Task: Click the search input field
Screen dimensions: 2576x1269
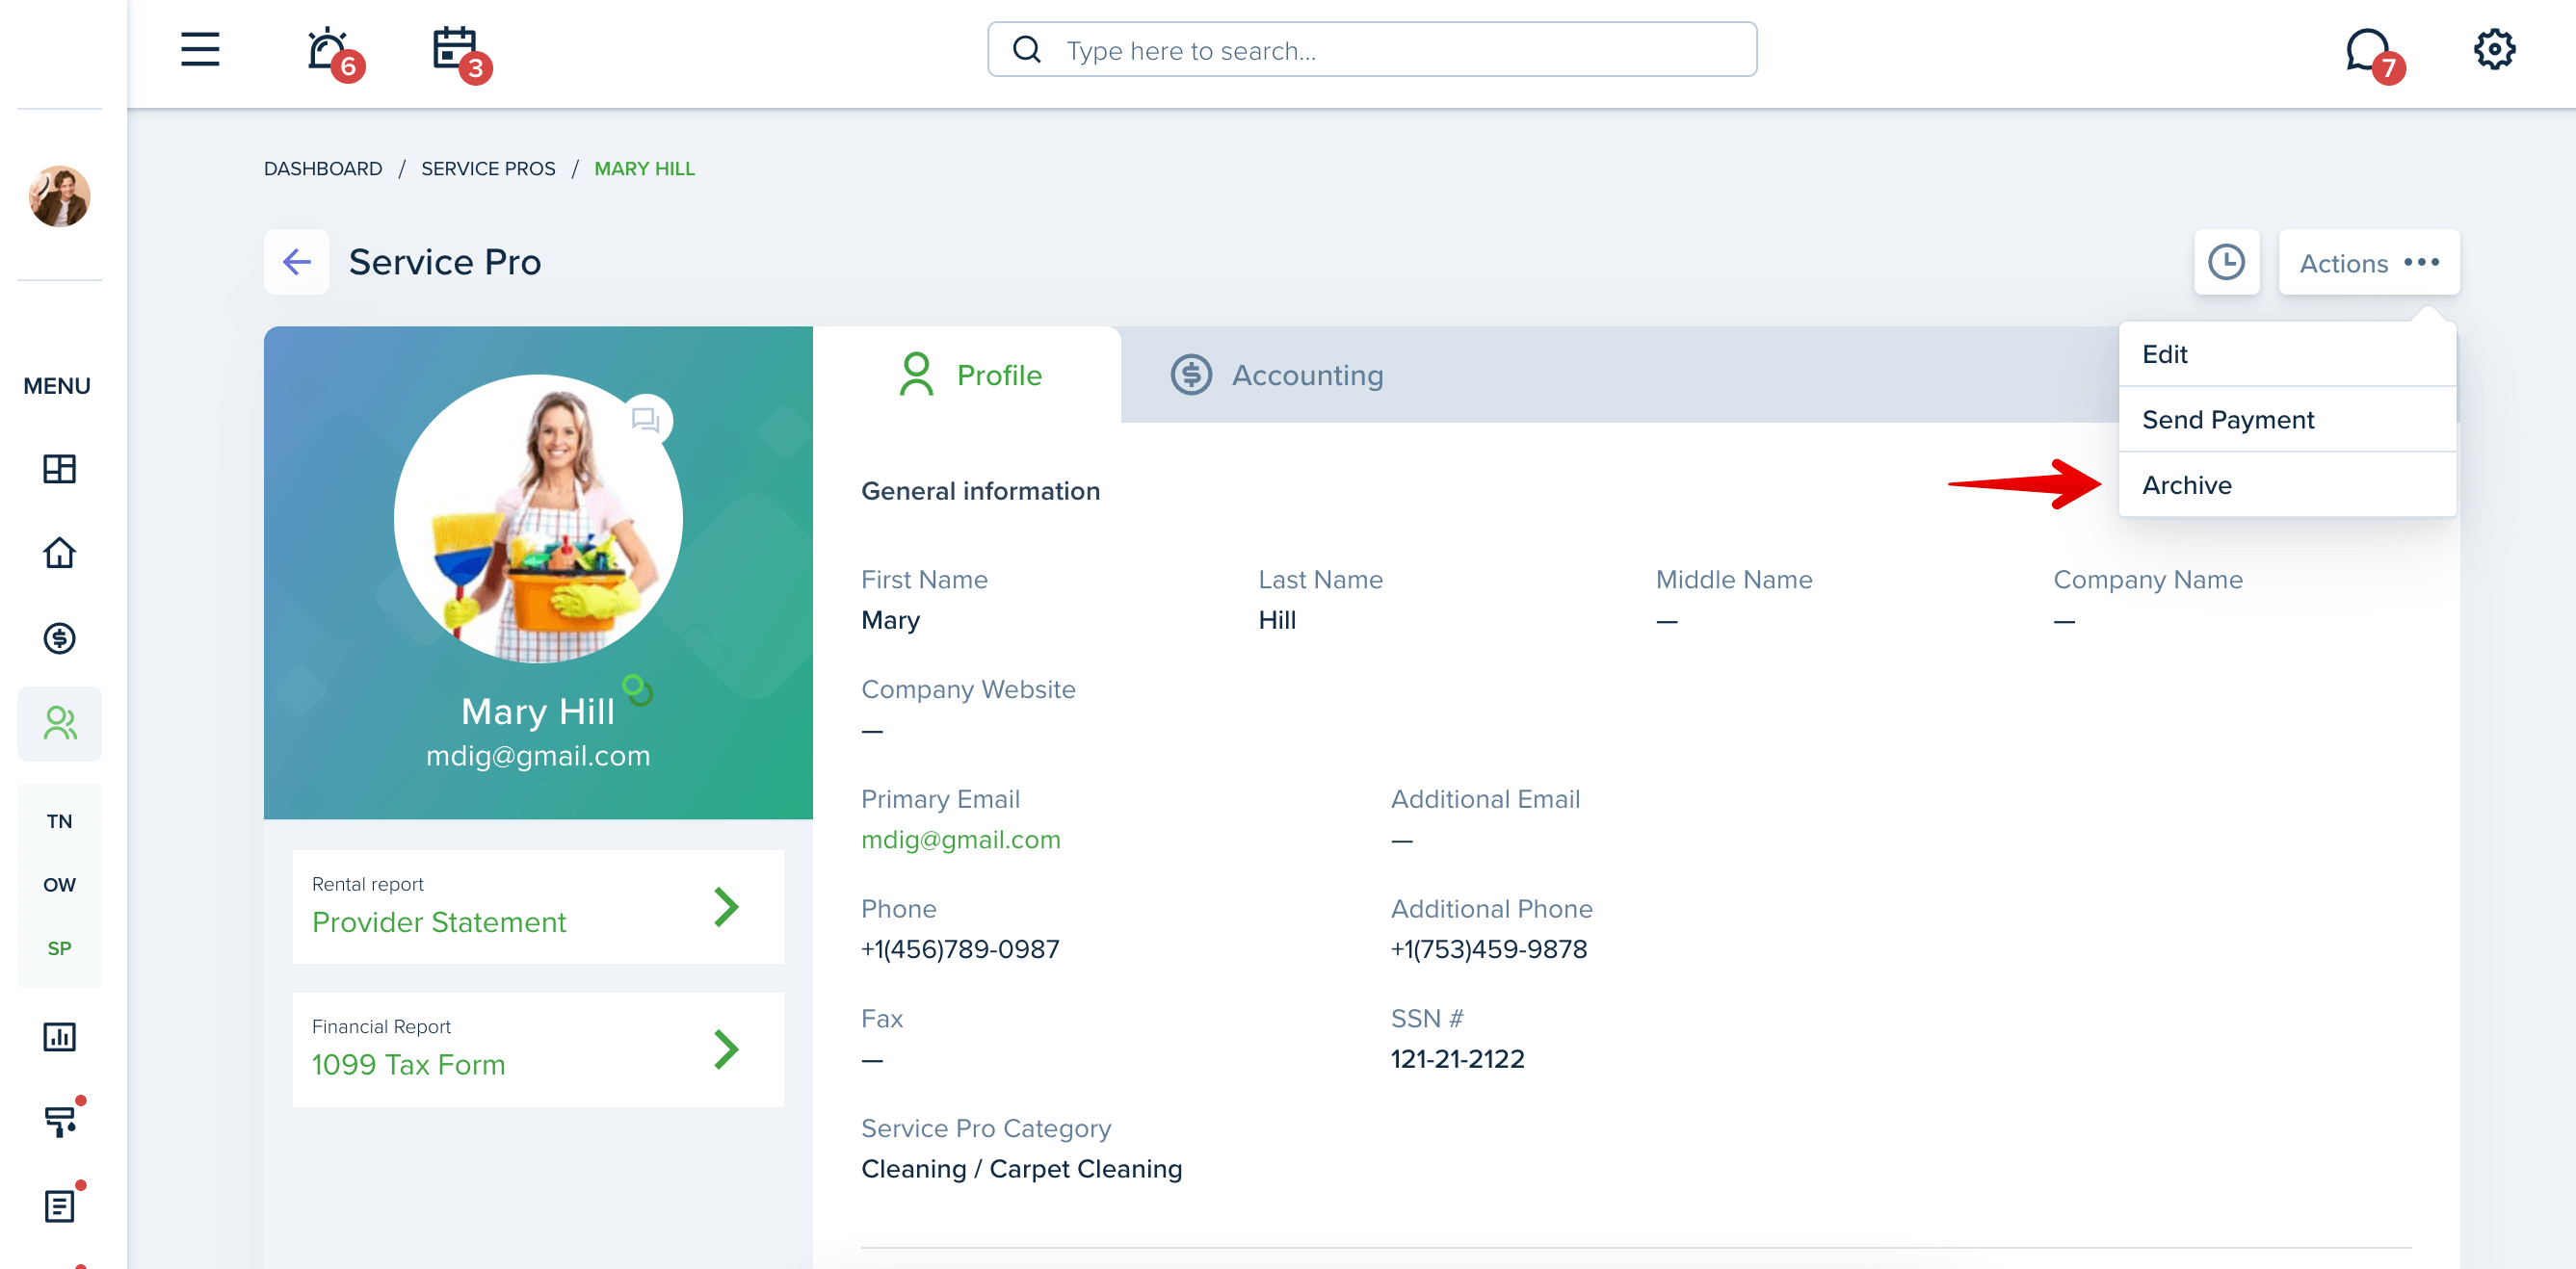Action: [1372, 49]
